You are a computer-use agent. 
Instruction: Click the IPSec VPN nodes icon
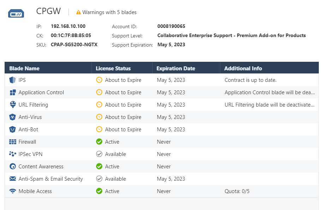coord(13,154)
